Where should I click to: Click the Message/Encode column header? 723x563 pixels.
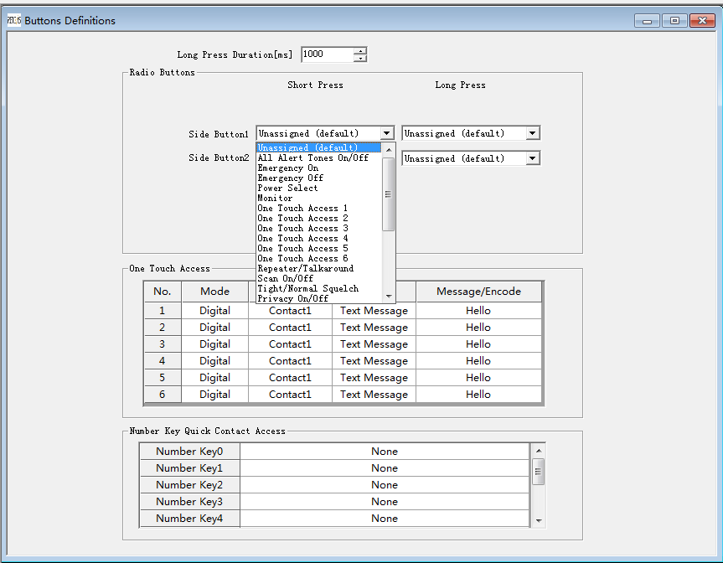(478, 292)
